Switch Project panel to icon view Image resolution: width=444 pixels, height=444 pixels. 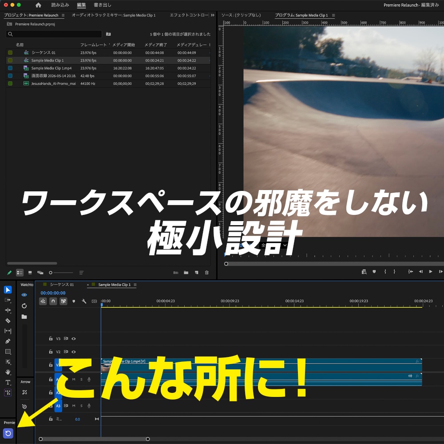click(30, 273)
